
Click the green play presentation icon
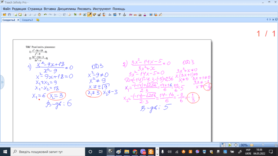point(230,145)
